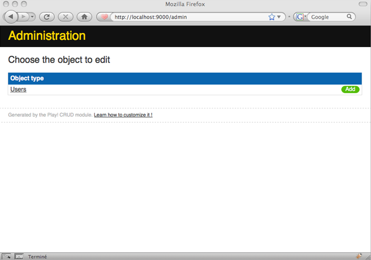This screenshot has width=371, height=260.
Task: Bookmark this page with the star
Action: [x=271, y=17]
